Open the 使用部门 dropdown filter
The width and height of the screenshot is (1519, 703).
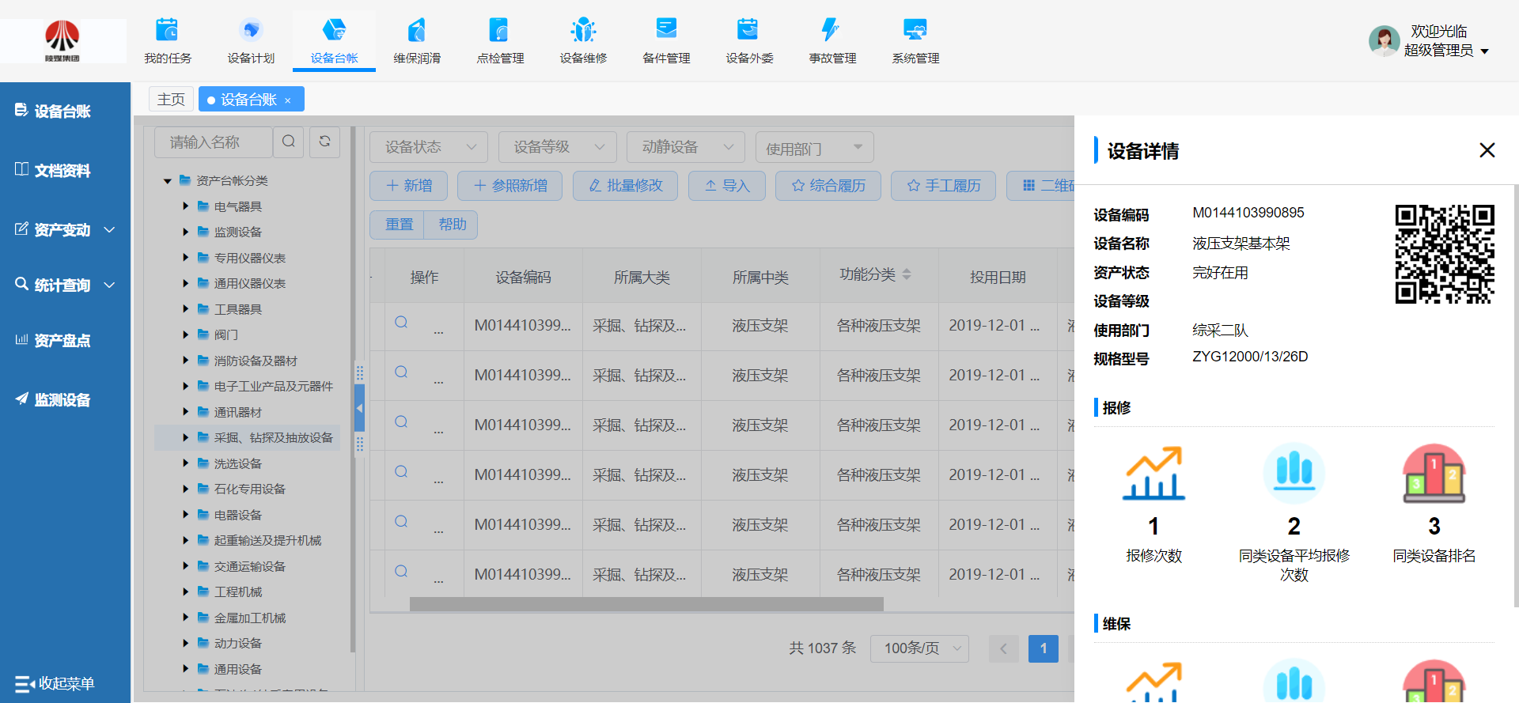[x=813, y=148]
